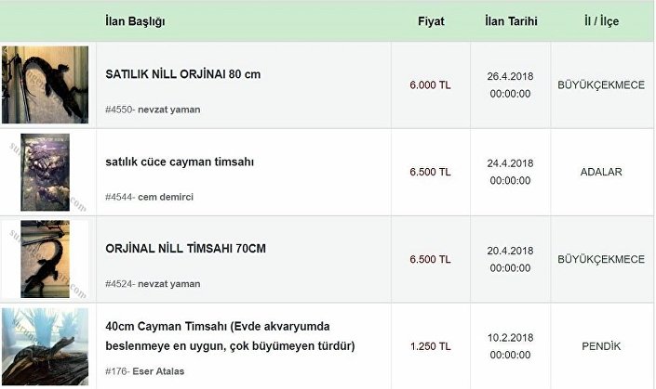Click seller name cem demirci
Screen dimensions: 656x389
click(x=166, y=197)
